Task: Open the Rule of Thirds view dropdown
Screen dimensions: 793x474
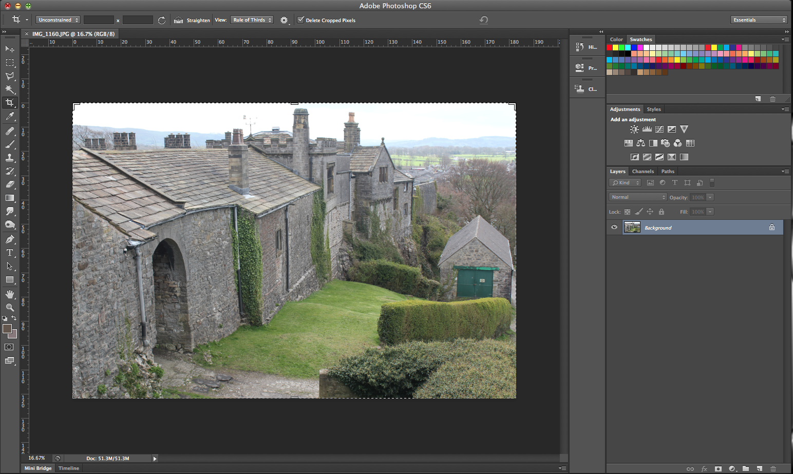Action: (x=252, y=20)
